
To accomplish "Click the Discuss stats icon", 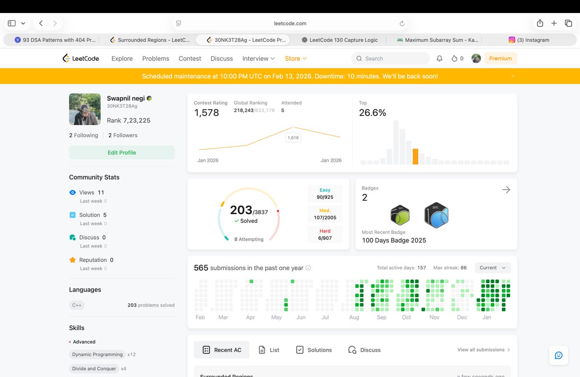I will click(72, 237).
